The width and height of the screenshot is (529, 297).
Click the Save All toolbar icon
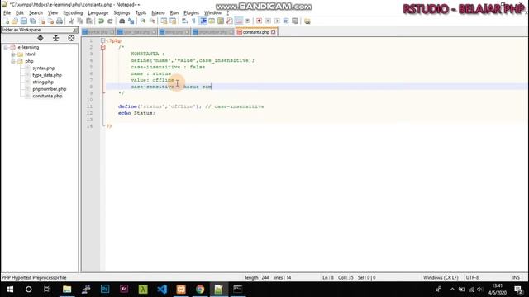(33, 21)
